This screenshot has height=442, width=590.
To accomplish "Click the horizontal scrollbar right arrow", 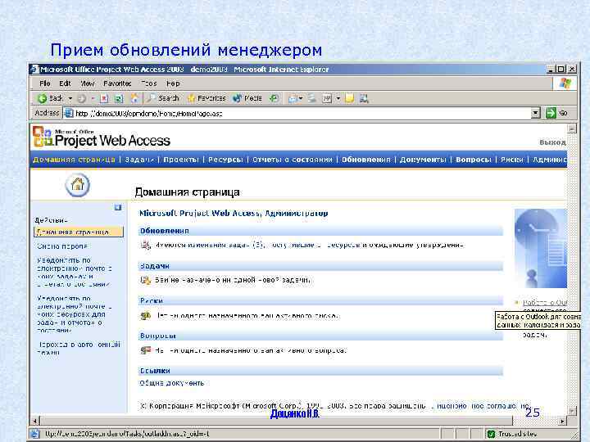I will tap(562, 421).
